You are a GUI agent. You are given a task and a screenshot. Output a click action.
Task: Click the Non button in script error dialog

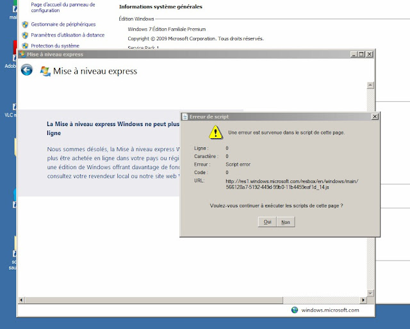(286, 222)
